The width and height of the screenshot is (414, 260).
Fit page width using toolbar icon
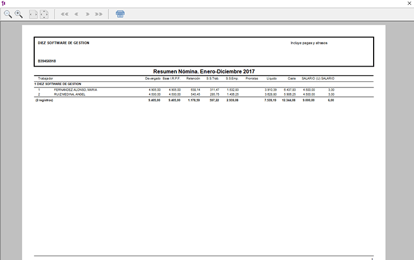tap(34, 14)
